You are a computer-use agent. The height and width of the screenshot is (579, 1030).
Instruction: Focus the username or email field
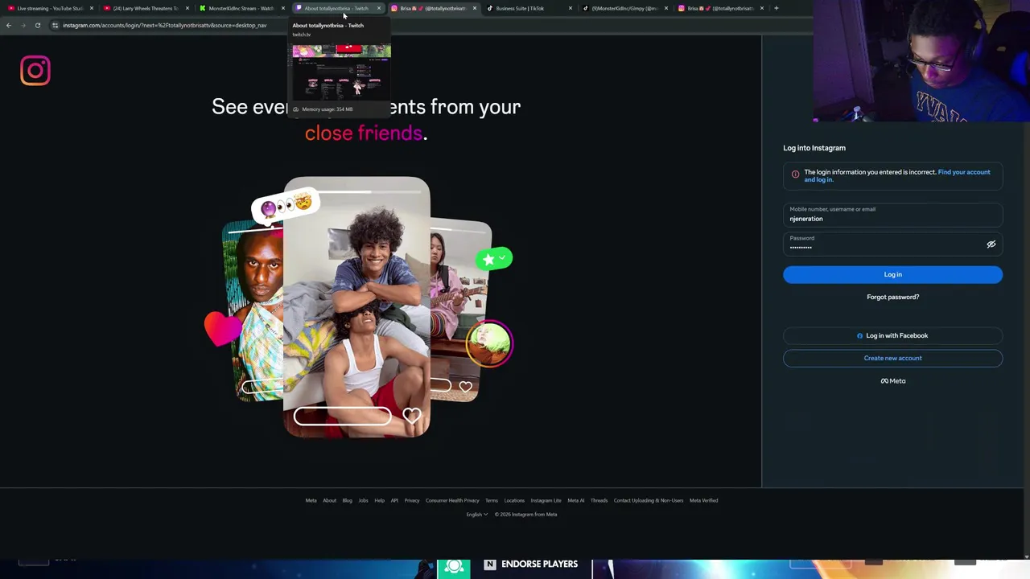(892, 215)
